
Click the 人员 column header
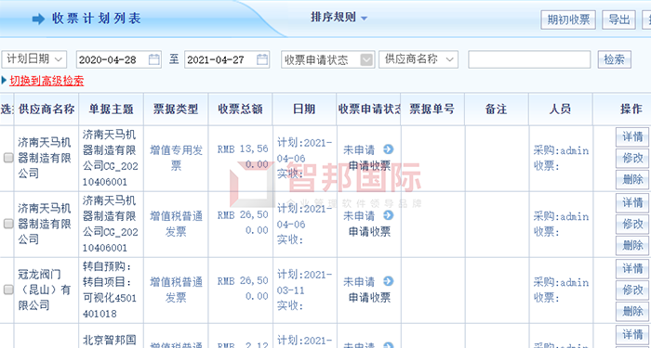tap(560, 109)
